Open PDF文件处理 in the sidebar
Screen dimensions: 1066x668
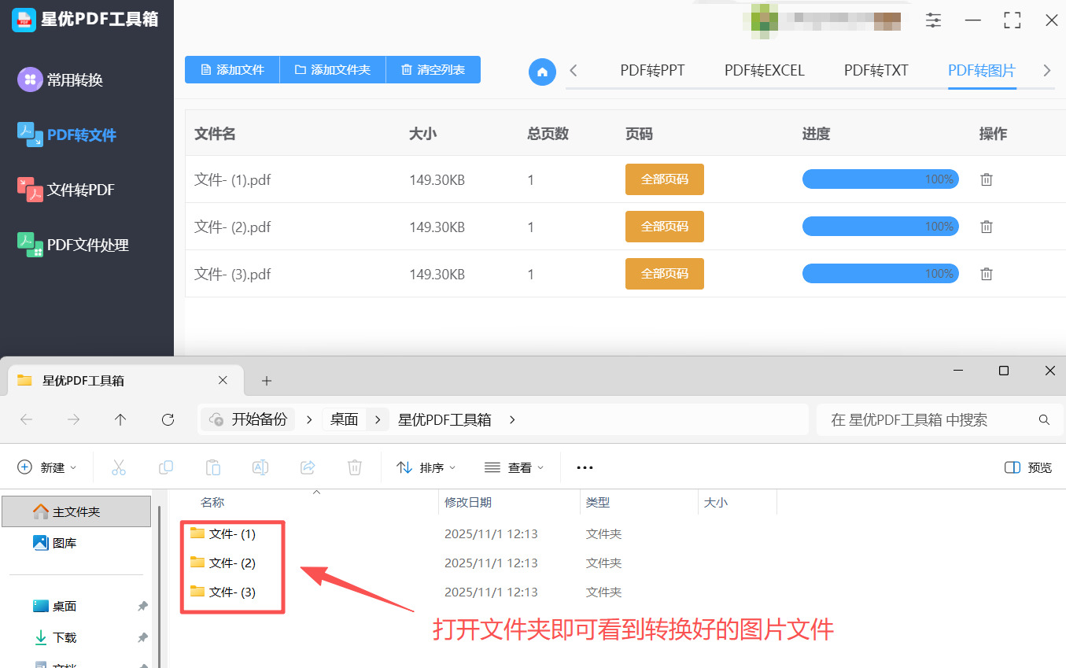[x=87, y=245]
